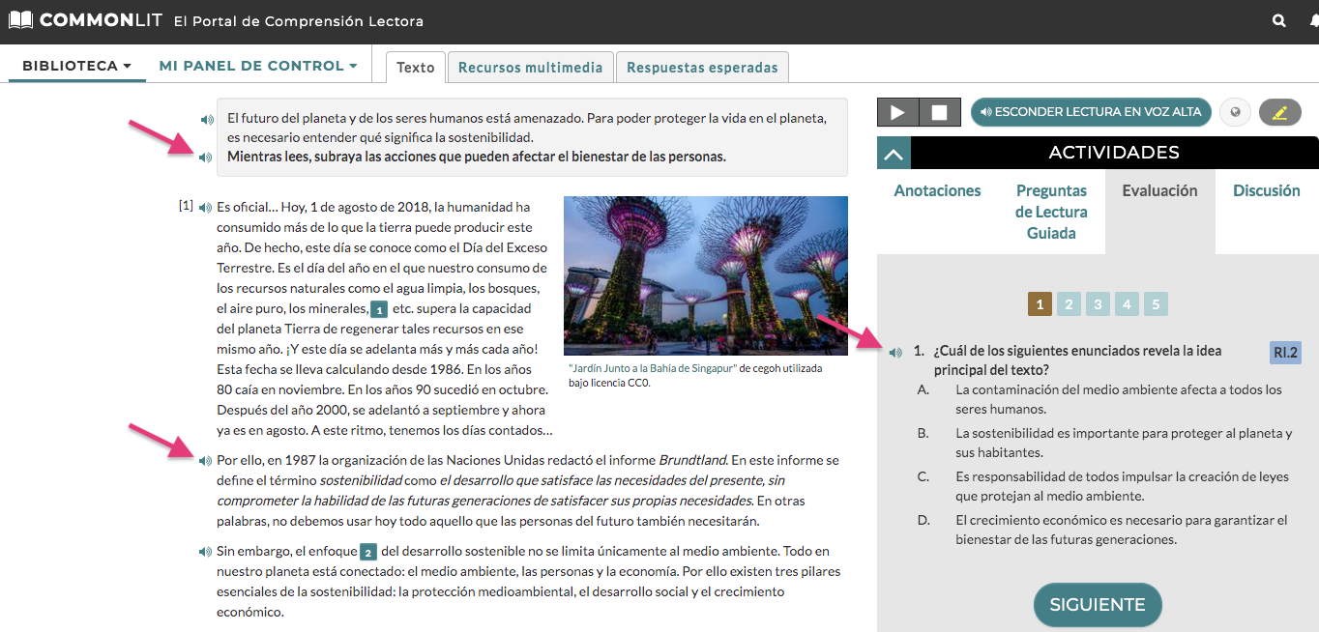Jump to question 3
1319x632 pixels.
1098,304
